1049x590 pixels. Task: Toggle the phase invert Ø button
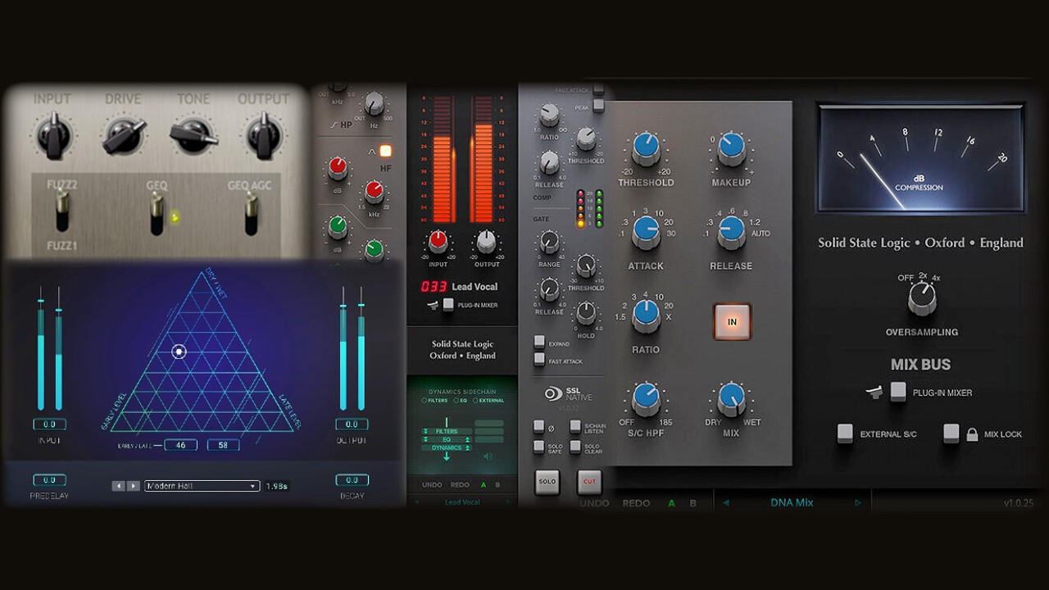coord(538,426)
